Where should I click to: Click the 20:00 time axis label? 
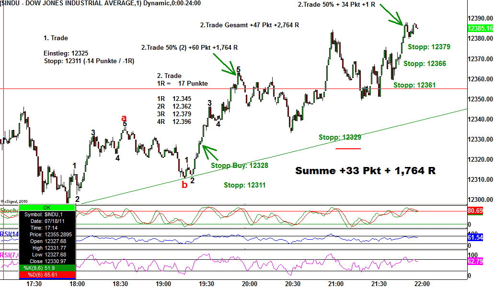click(x=250, y=284)
